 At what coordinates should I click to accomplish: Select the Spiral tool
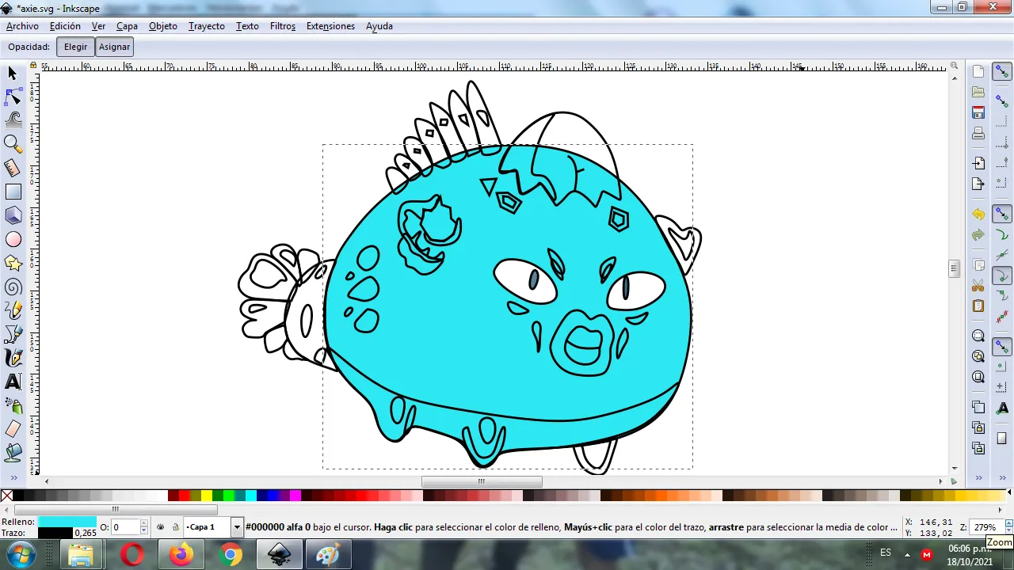click(x=13, y=287)
